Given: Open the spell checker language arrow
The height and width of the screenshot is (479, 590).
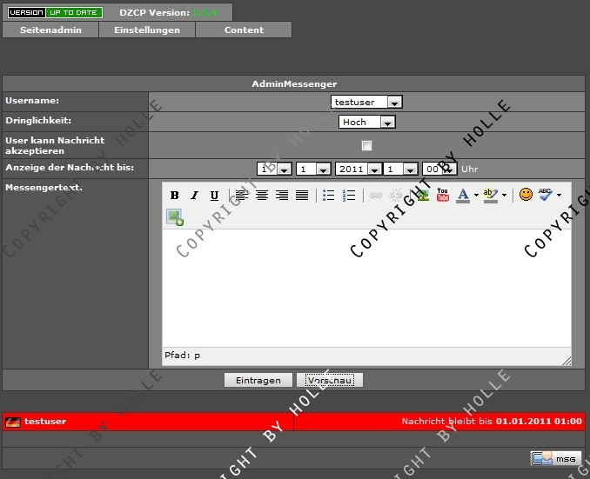Looking at the screenshot, I should pyautogui.click(x=559, y=195).
